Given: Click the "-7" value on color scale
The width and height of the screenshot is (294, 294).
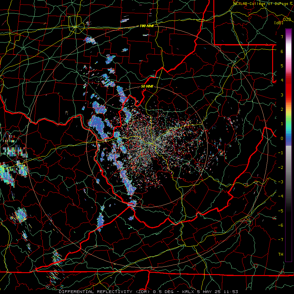Looking at the screenshot, I should pos(281,240).
